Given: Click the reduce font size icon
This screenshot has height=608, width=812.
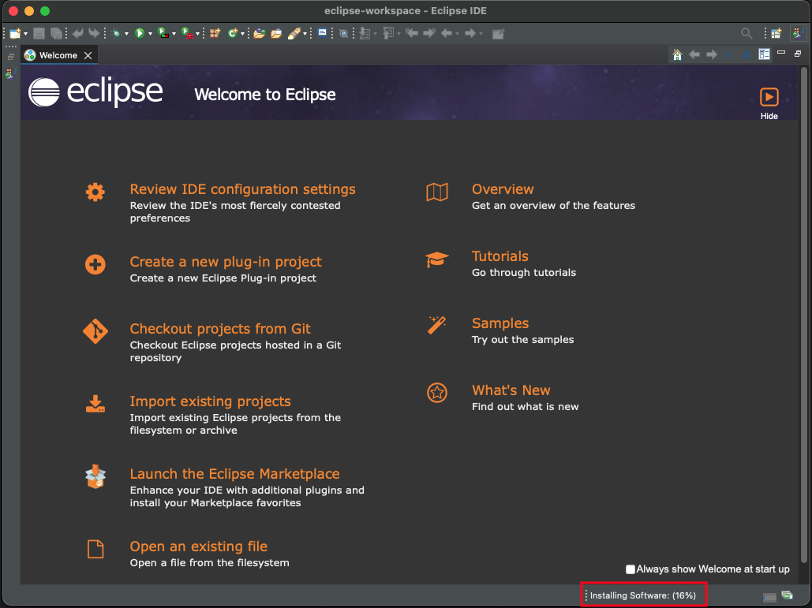Looking at the screenshot, I should coord(729,55).
